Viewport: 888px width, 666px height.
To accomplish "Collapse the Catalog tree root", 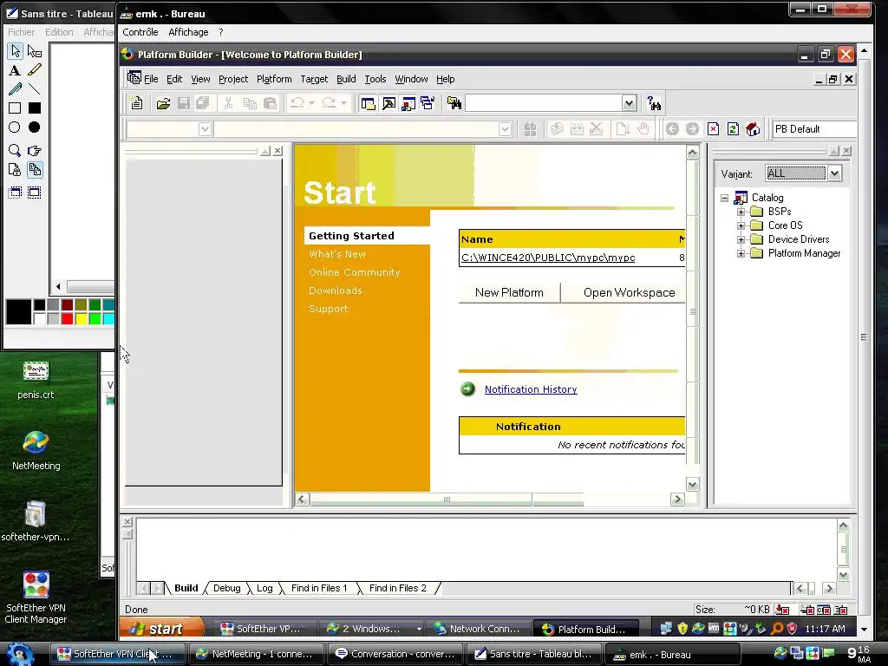I will coord(724,199).
